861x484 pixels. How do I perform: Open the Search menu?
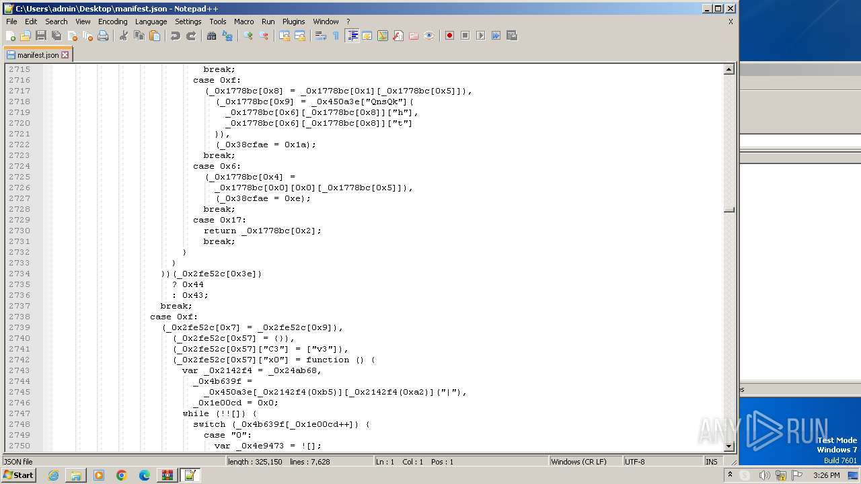point(57,22)
